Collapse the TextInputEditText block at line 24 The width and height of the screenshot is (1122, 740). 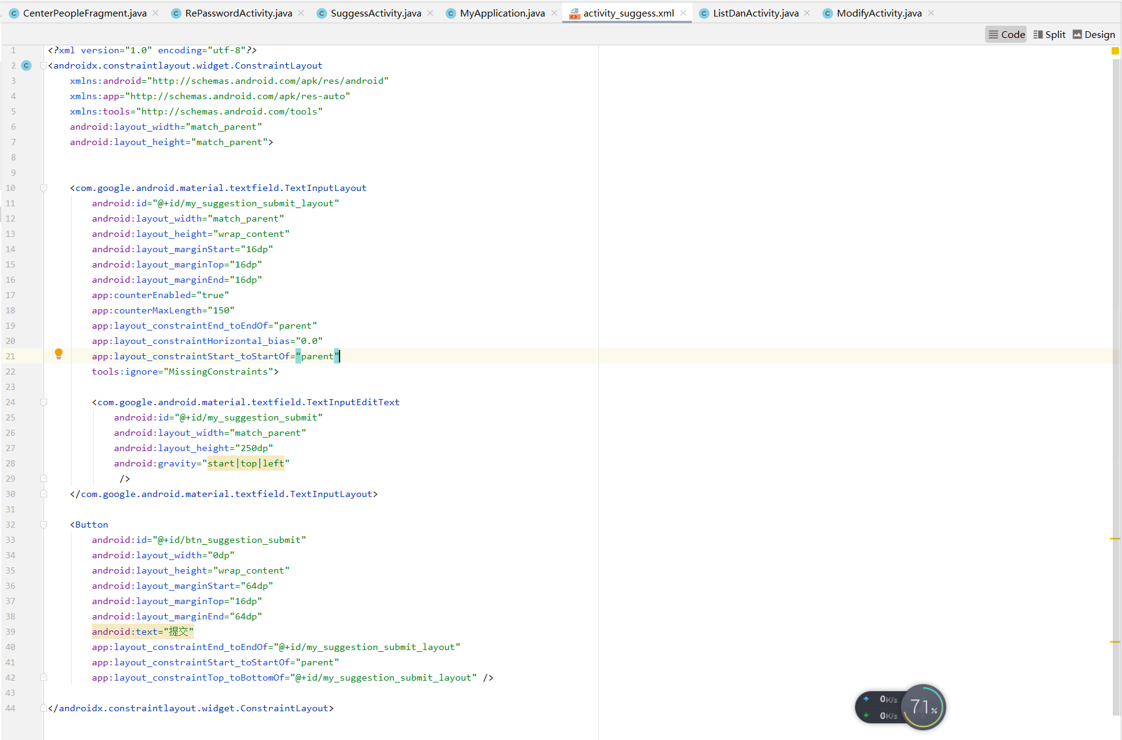click(x=43, y=402)
